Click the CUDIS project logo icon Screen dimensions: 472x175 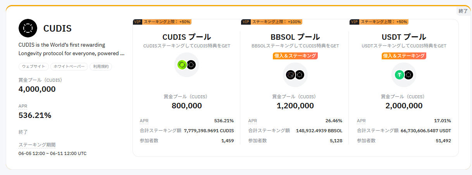click(28, 28)
